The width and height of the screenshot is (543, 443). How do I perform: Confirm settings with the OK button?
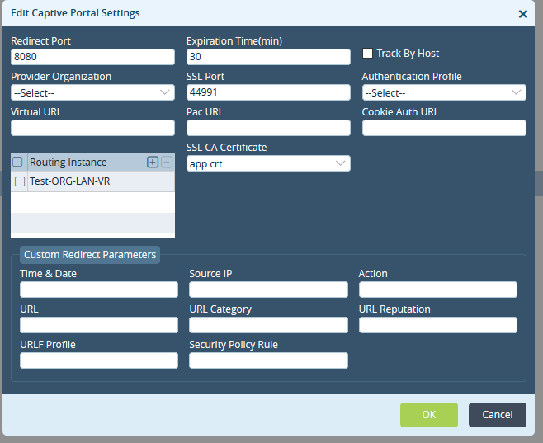point(429,415)
